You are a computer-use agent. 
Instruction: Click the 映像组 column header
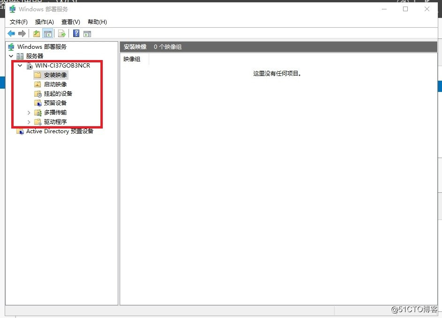[134, 59]
